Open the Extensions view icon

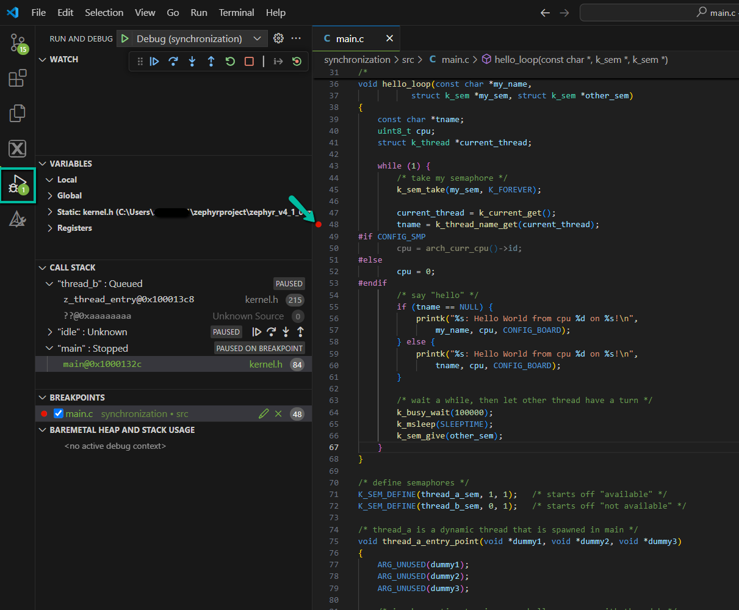pyautogui.click(x=17, y=78)
